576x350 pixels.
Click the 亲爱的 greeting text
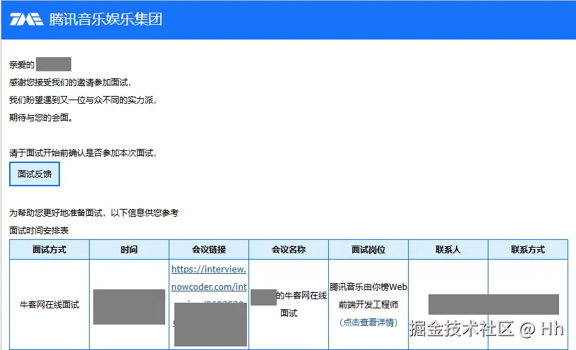pos(22,65)
